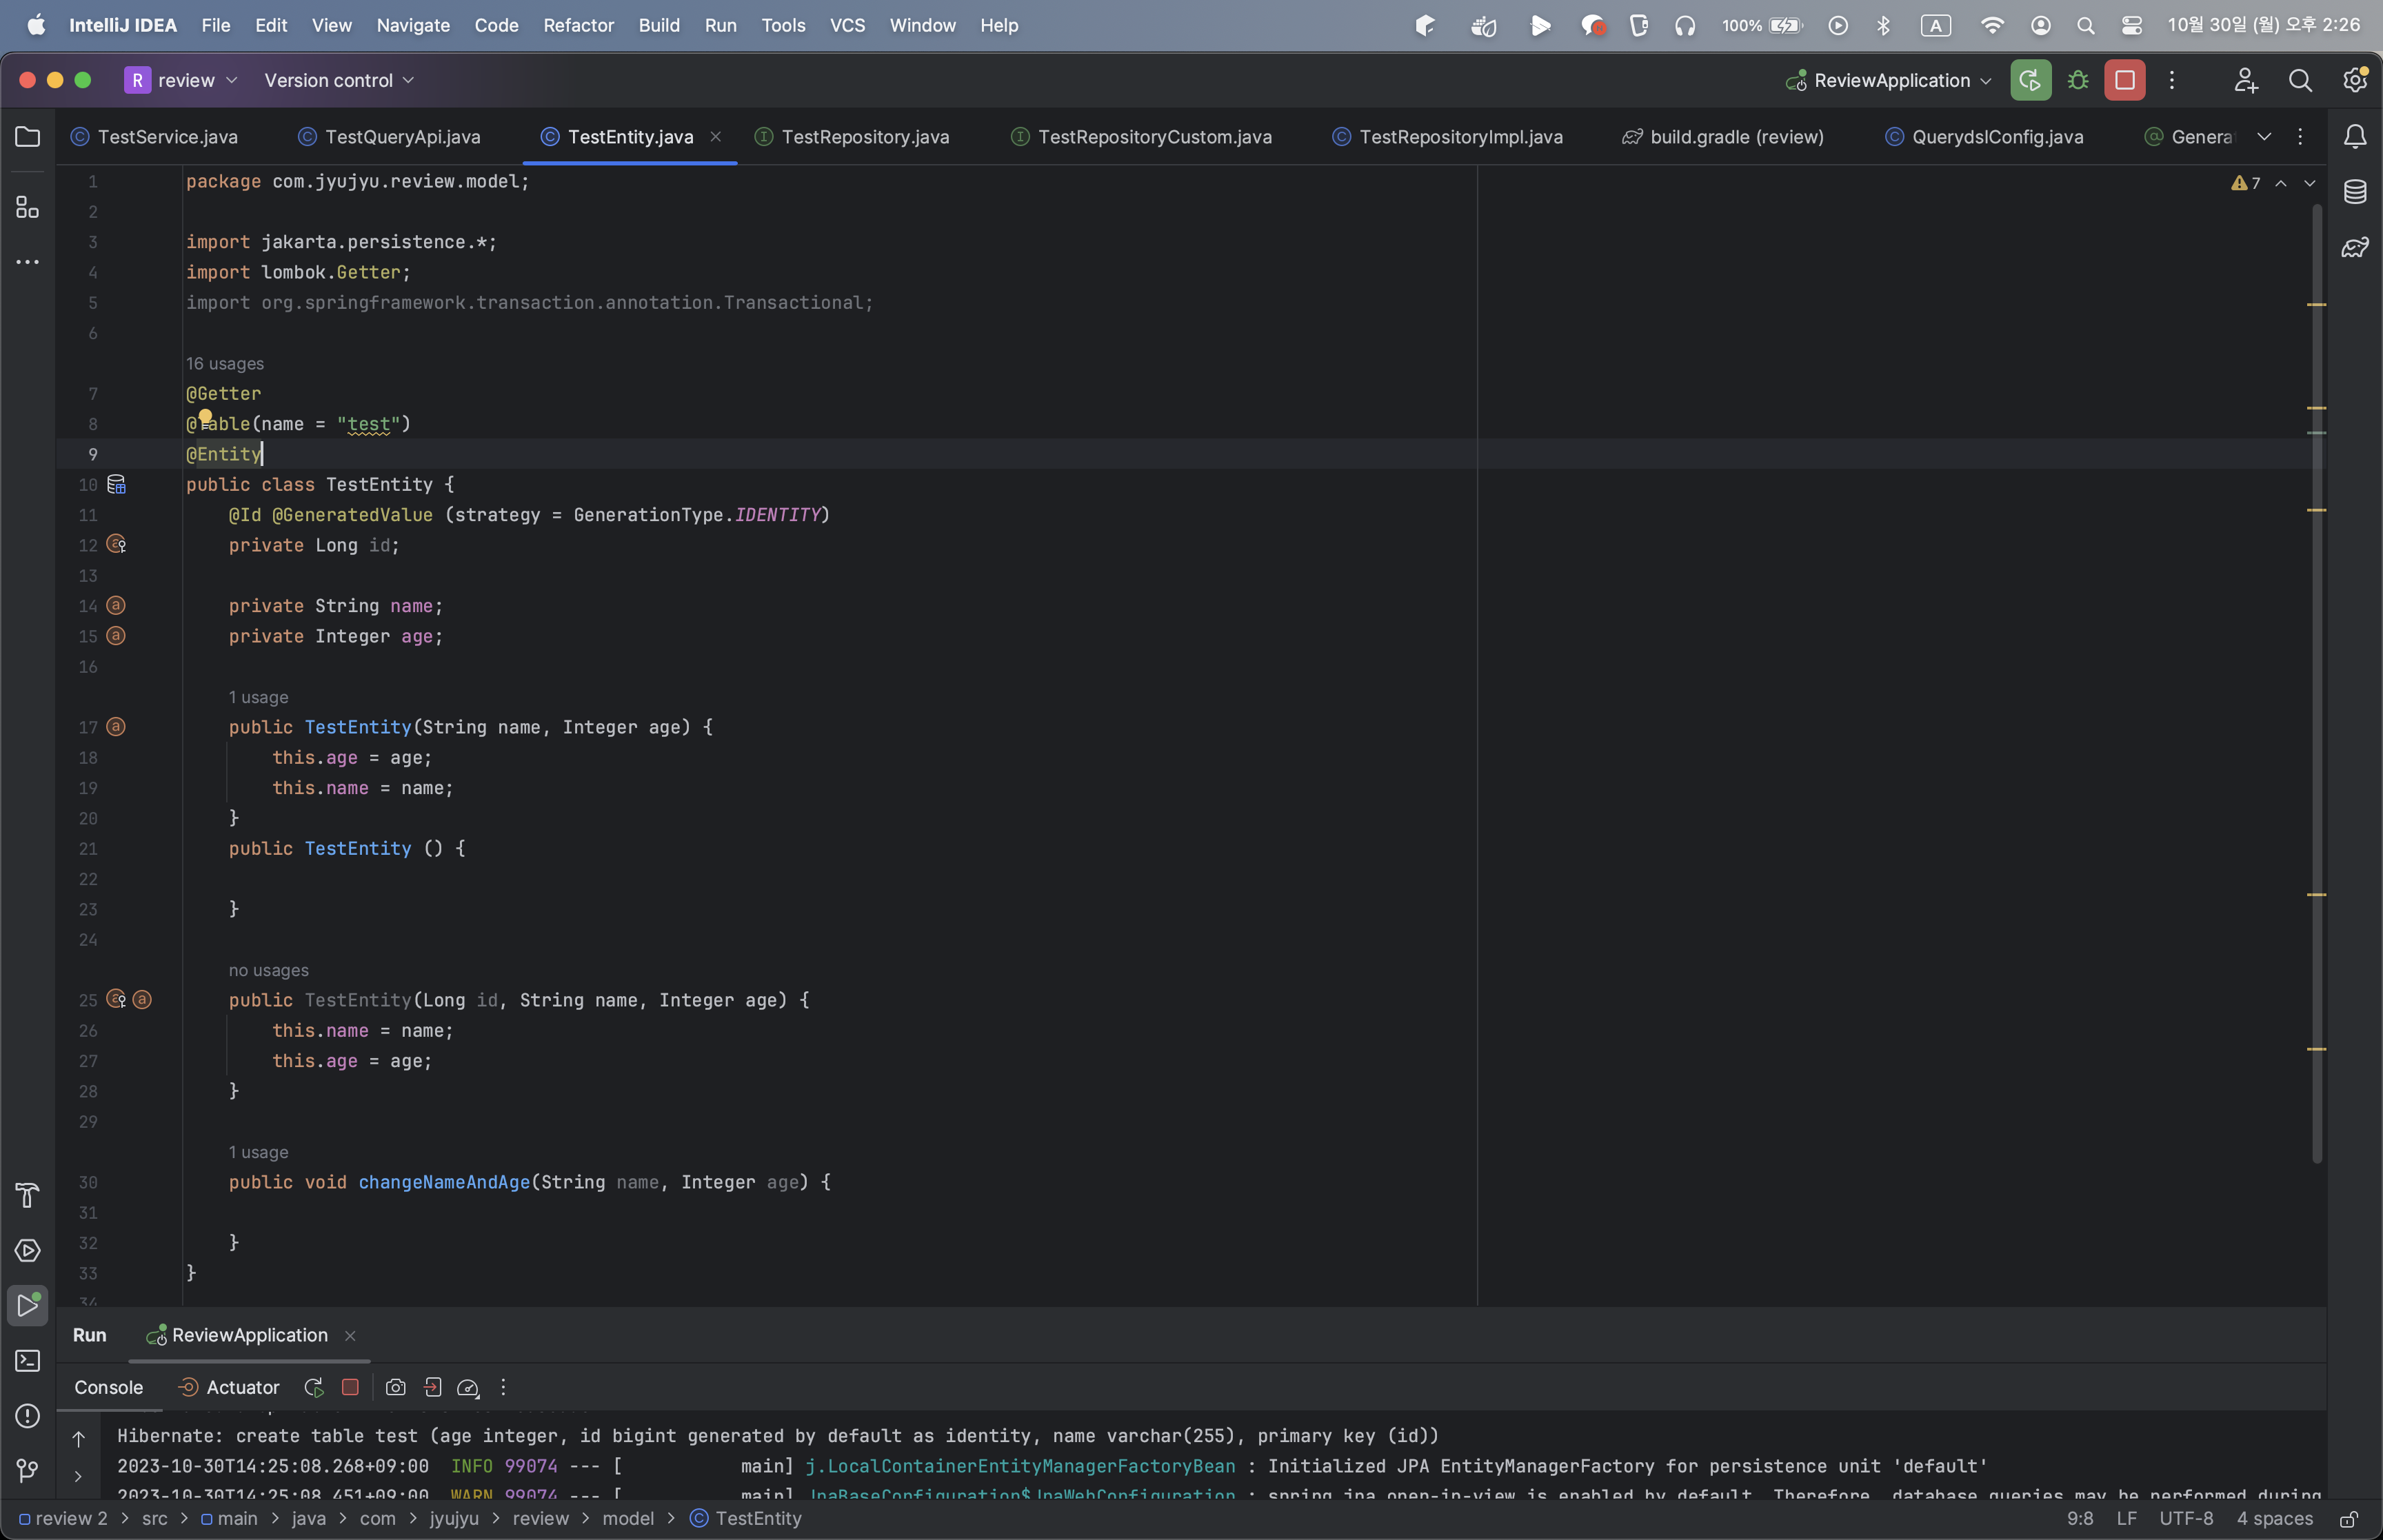Open the Git tool window icon
The height and width of the screenshot is (1540, 2383).
[28, 1471]
